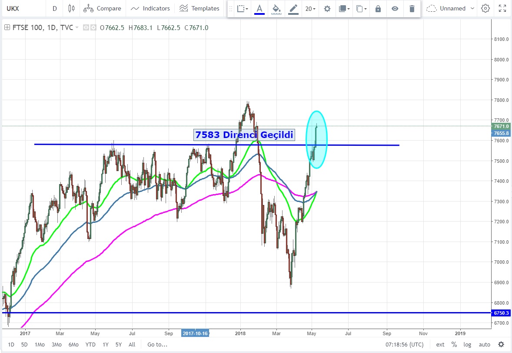Click the Compare symbols button

tap(102, 8)
